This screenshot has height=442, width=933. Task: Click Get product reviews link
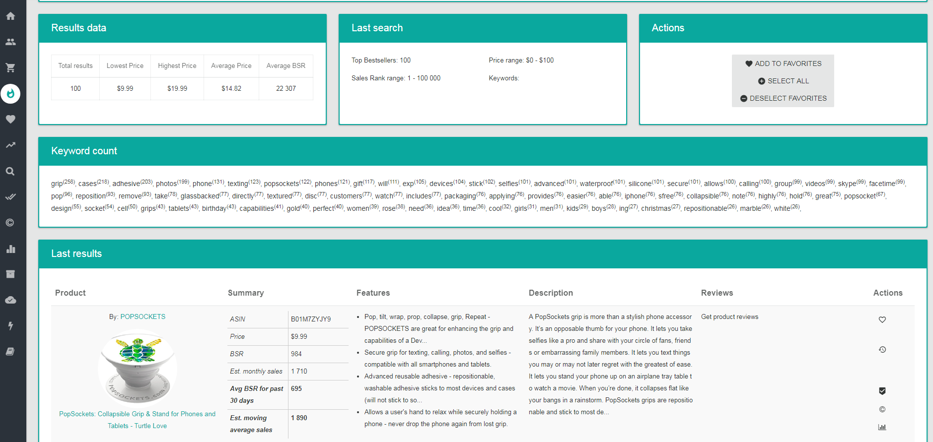(729, 316)
